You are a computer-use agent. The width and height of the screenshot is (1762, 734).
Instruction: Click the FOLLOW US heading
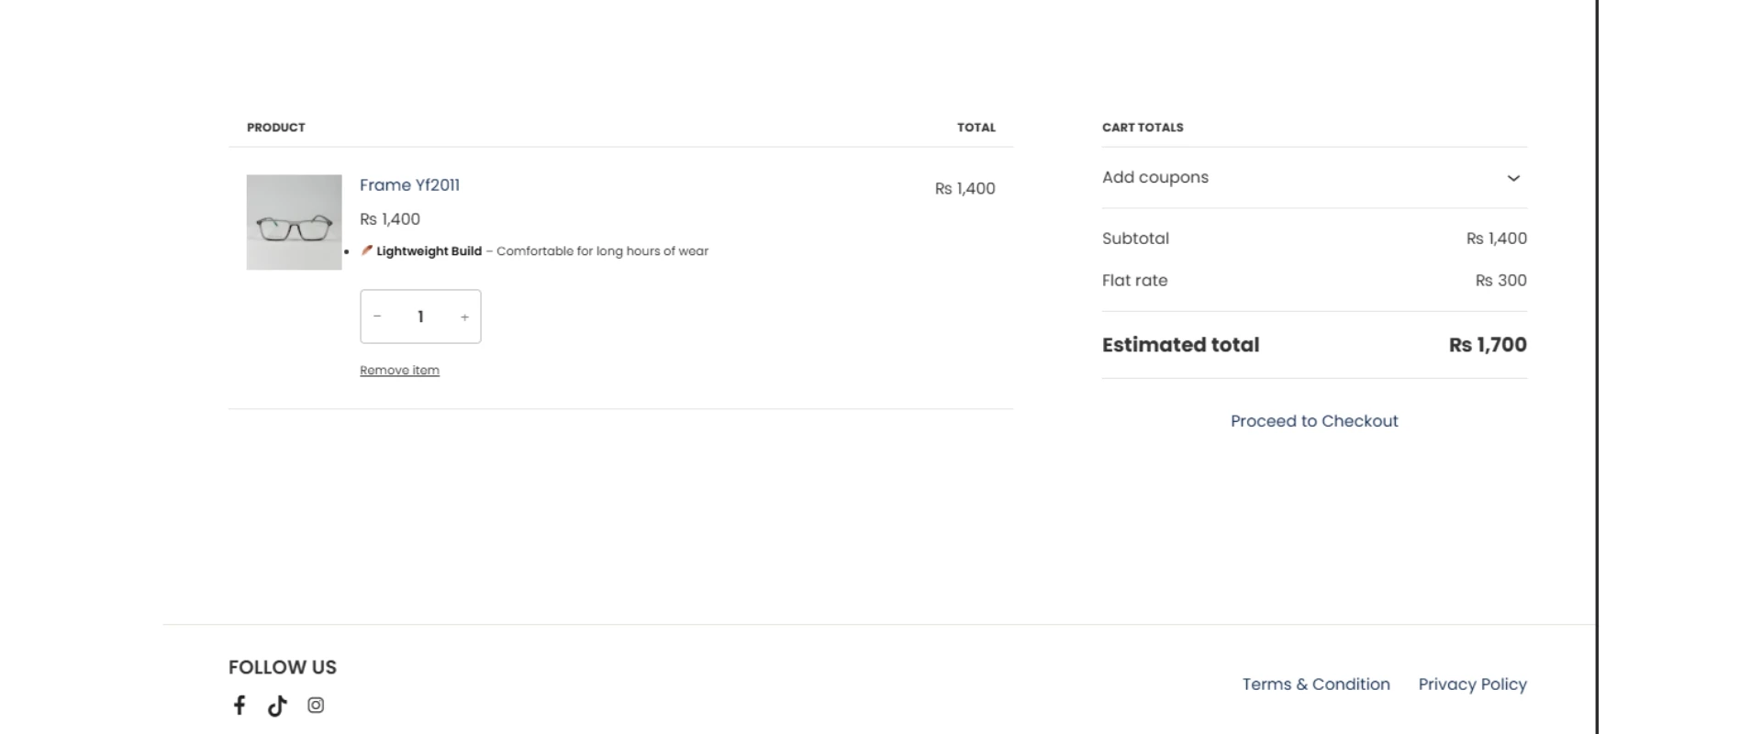pyautogui.click(x=283, y=668)
